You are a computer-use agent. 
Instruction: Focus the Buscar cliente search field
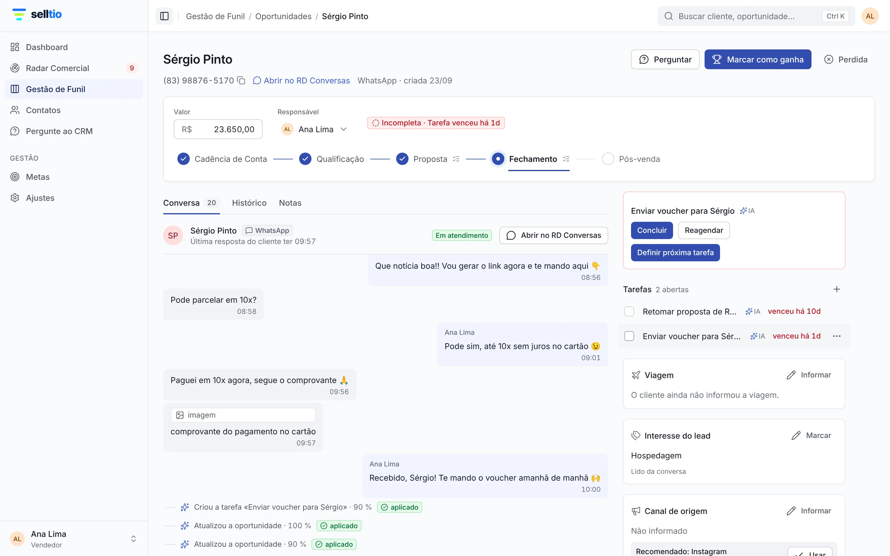click(756, 16)
